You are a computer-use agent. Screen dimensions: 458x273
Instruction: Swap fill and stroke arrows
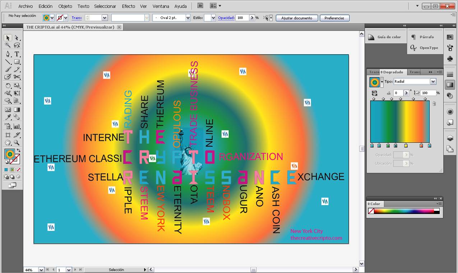coord(18,151)
